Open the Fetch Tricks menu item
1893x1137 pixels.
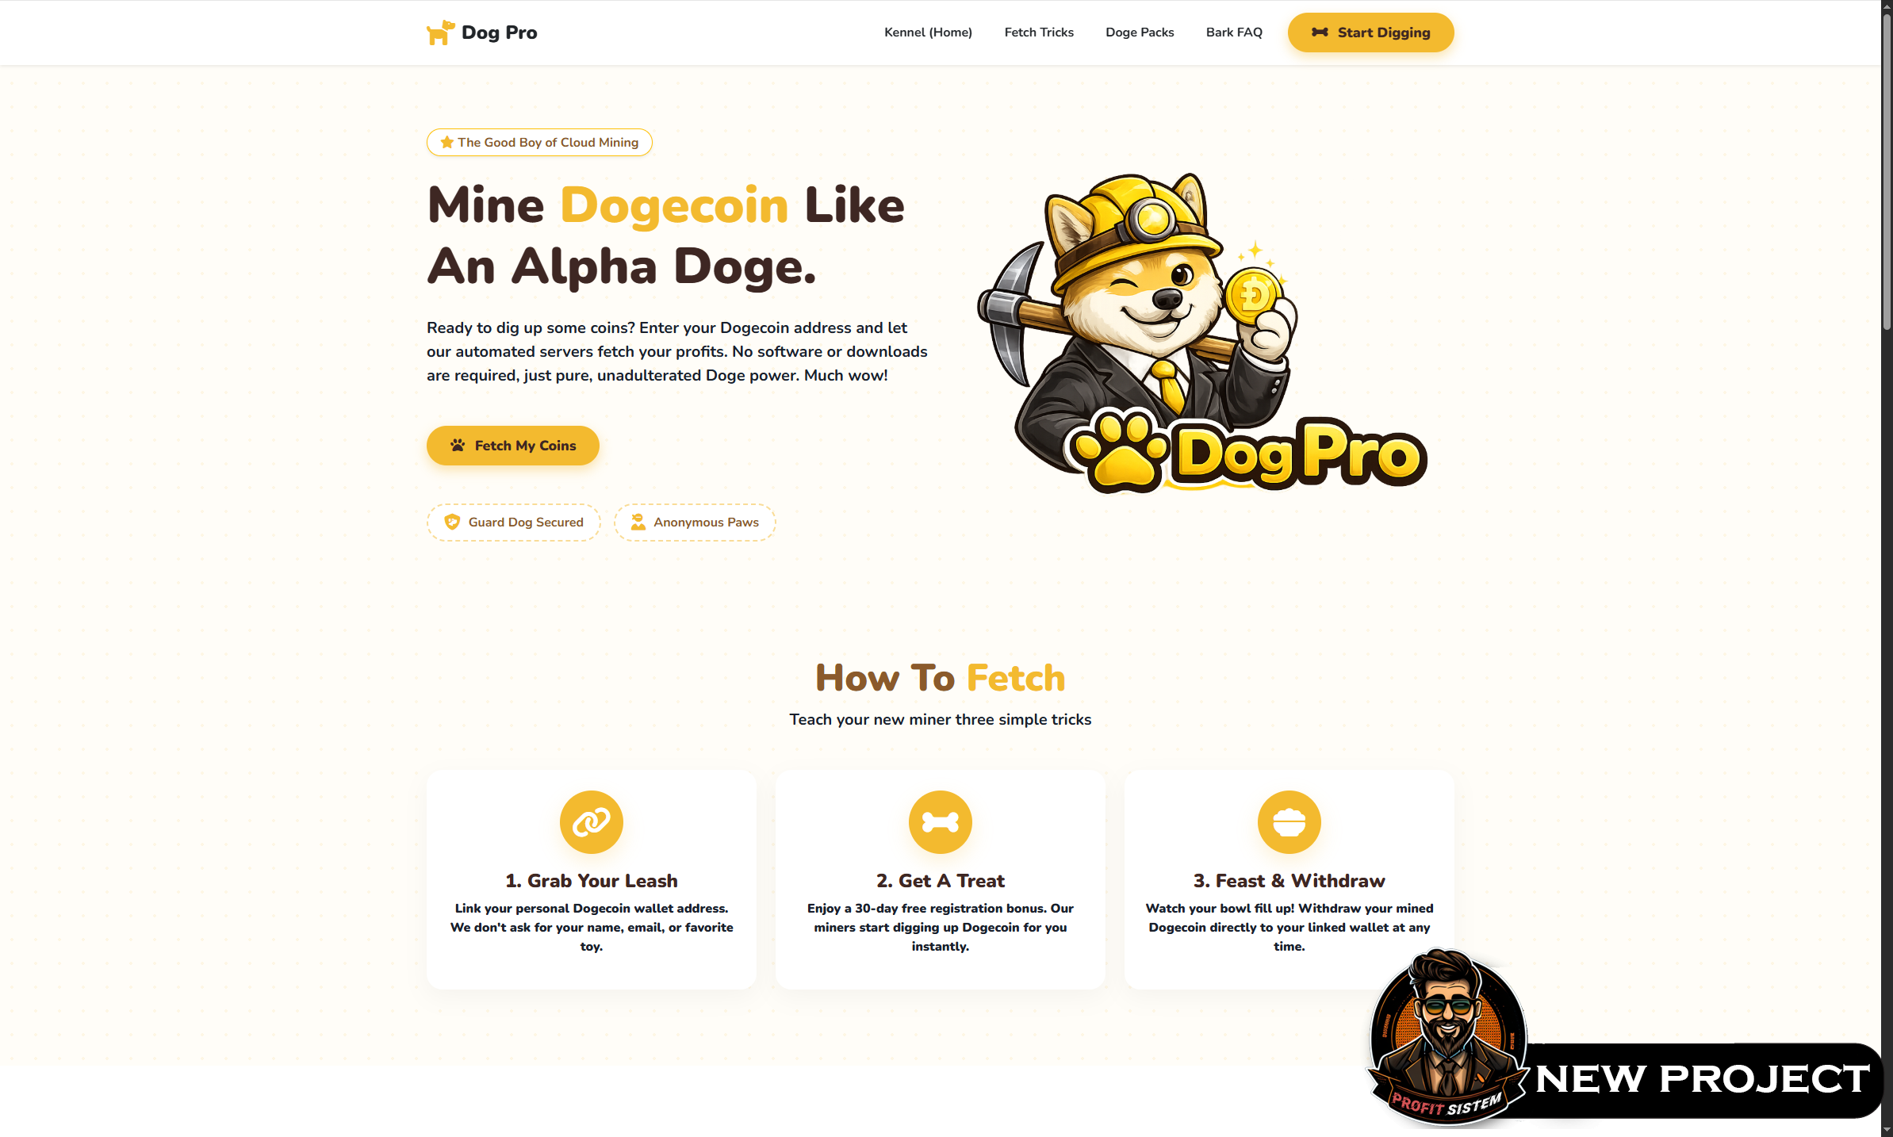tap(1039, 33)
